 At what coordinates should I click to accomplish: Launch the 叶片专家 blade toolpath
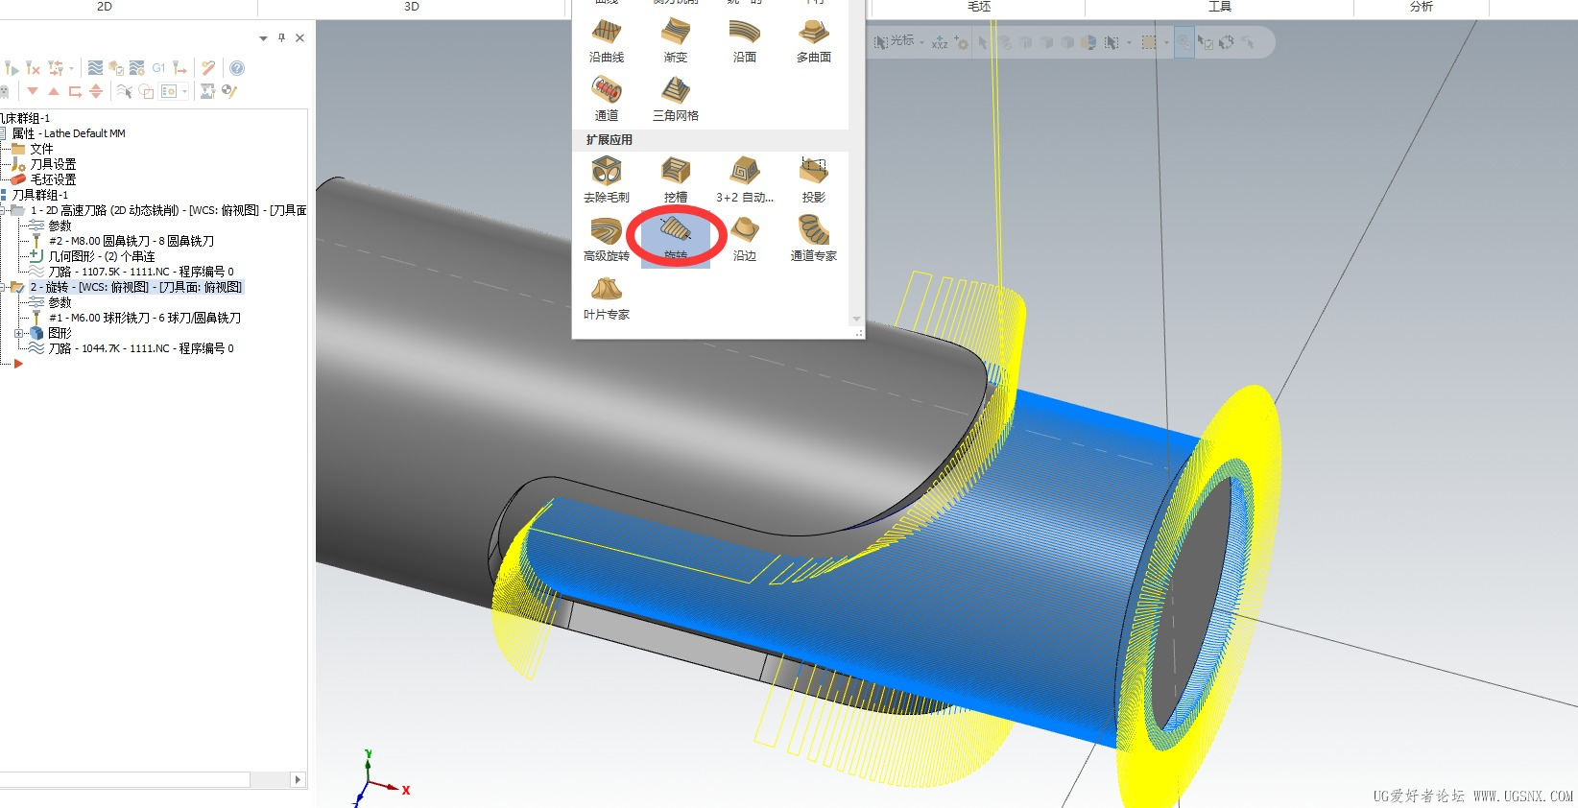point(607,297)
